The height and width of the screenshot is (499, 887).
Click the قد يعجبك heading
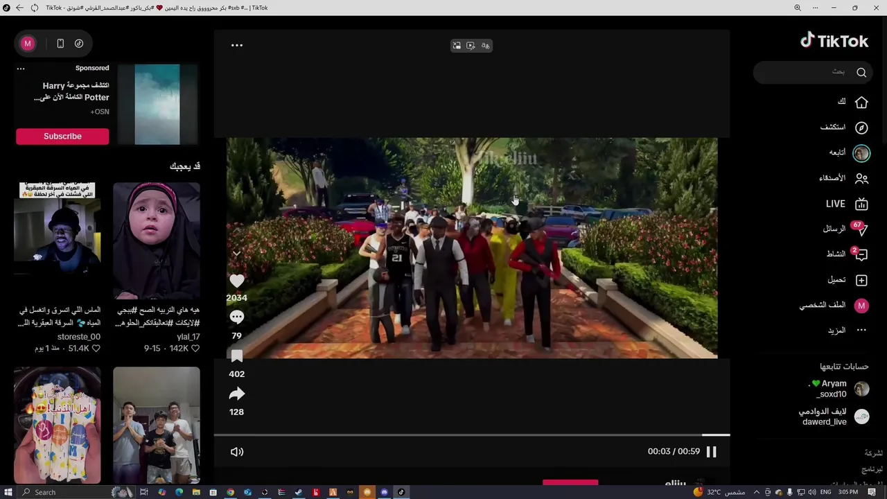click(x=185, y=166)
